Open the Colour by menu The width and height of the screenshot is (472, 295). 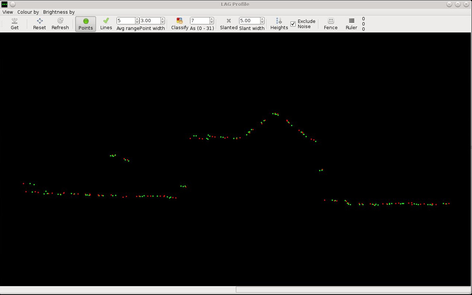pyautogui.click(x=28, y=12)
